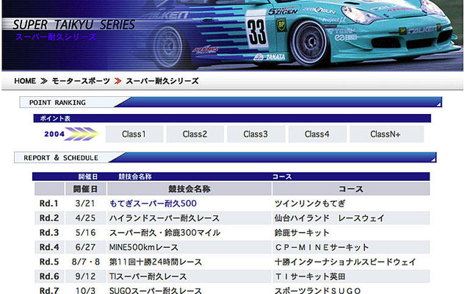Screen dimensions: 470x294
Task: Click the red double-chevron breadcrumb icon
Action: [117, 81]
